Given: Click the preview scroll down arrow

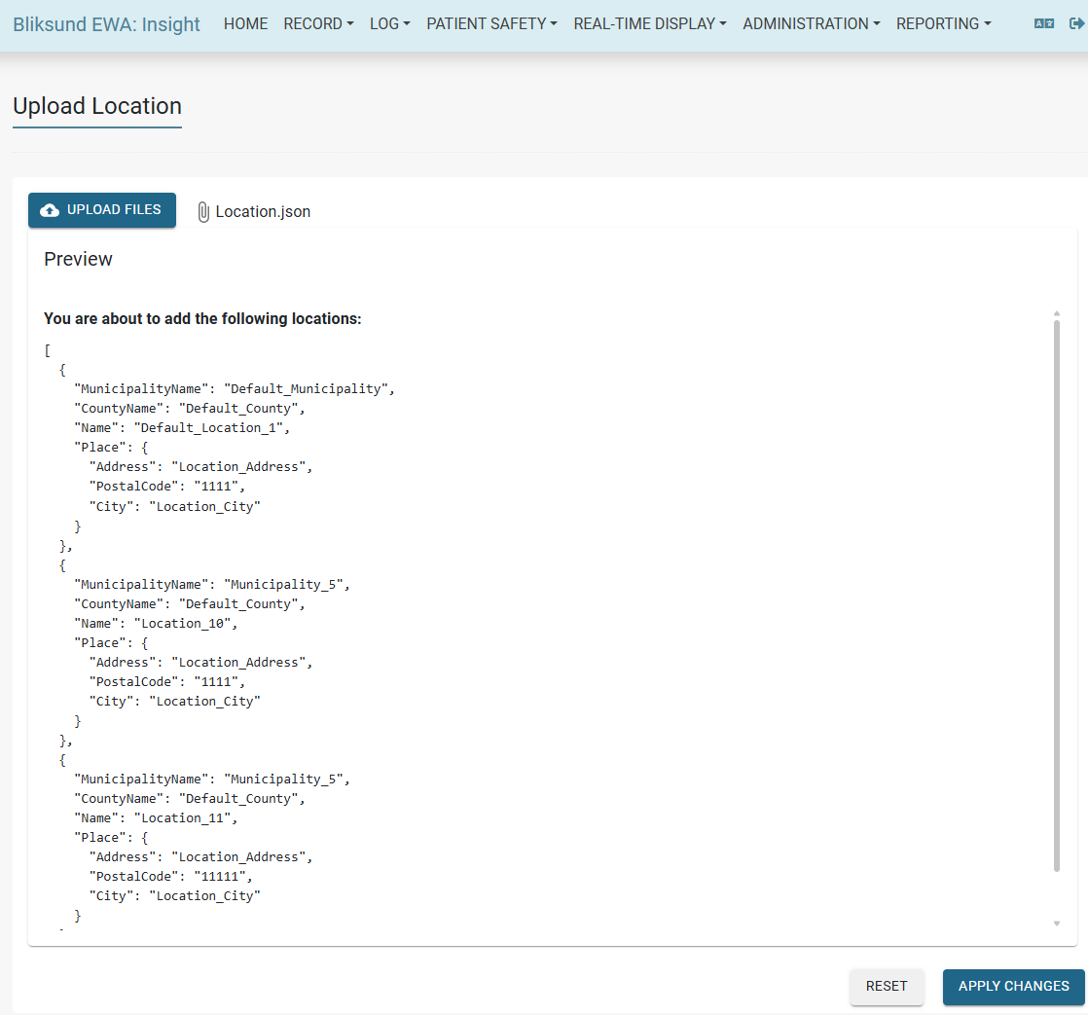Looking at the screenshot, I should 1057,923.
